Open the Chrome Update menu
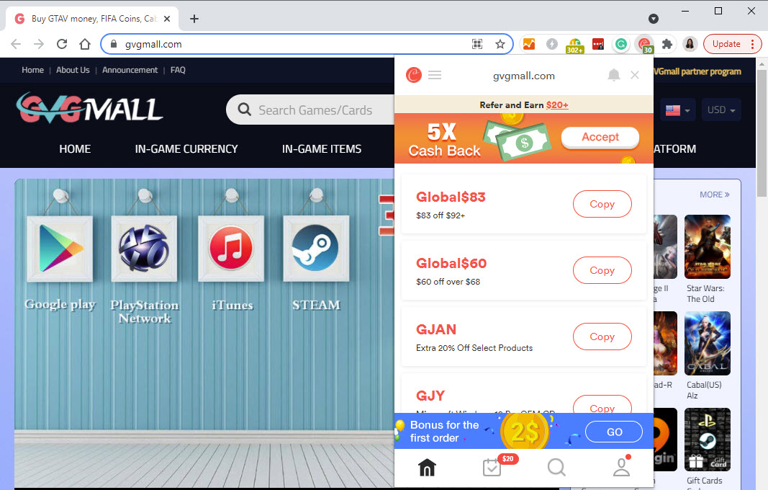Viewport: 768px width, 490px height. click(x=732, y=44)
